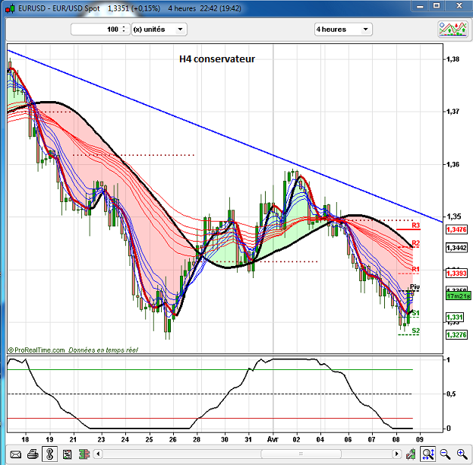Print the chart with printer icon
473x465 pixels.
33,454
